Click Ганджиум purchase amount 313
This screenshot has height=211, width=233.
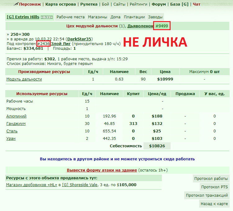tap(133, 124)
